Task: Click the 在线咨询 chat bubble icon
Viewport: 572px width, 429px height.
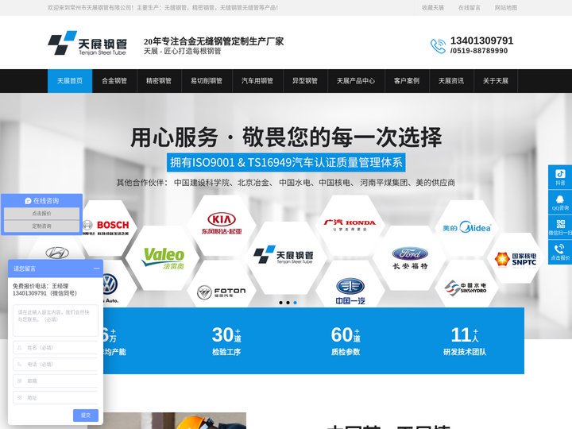Action: tap(28, 201)
